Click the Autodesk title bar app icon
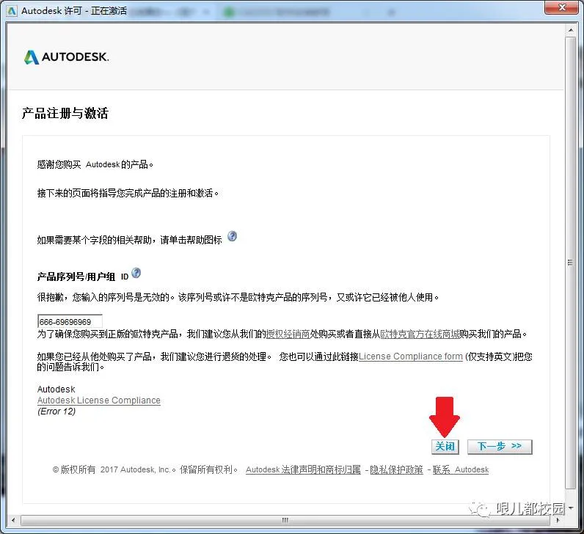The image size is (584, 534). pyautogui.click(x=12, y=11)
